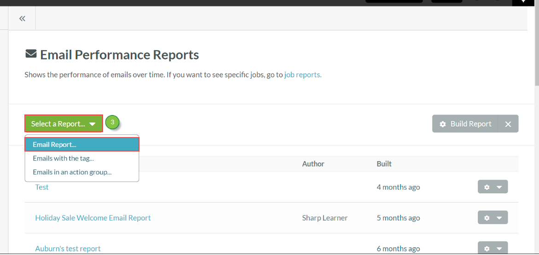The height and width of the screenshot is (255, 539).
Task: Click the Author column header
Action: [x=313, y=164]
